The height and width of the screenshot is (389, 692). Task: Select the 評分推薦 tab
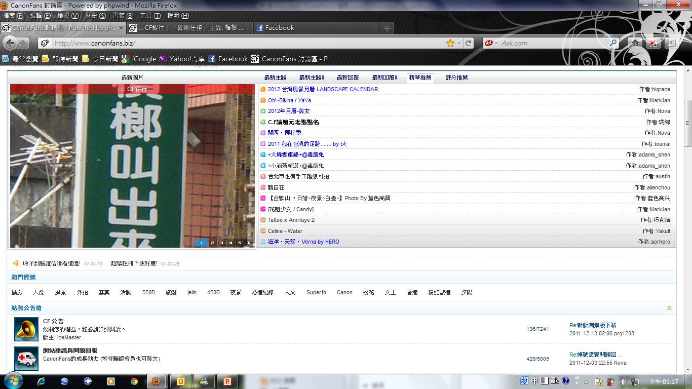[457, 77]
